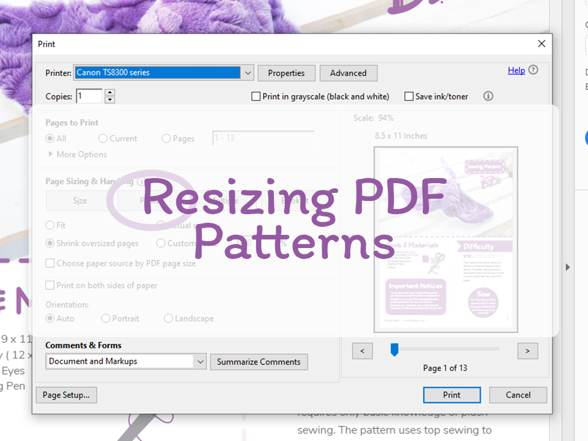The image size is (588, 441).
Task: Go to previous preview page with left arrow
Action: click(x=362, y=351)
